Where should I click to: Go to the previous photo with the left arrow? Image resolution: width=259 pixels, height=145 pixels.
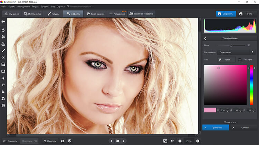click(112, 141)
